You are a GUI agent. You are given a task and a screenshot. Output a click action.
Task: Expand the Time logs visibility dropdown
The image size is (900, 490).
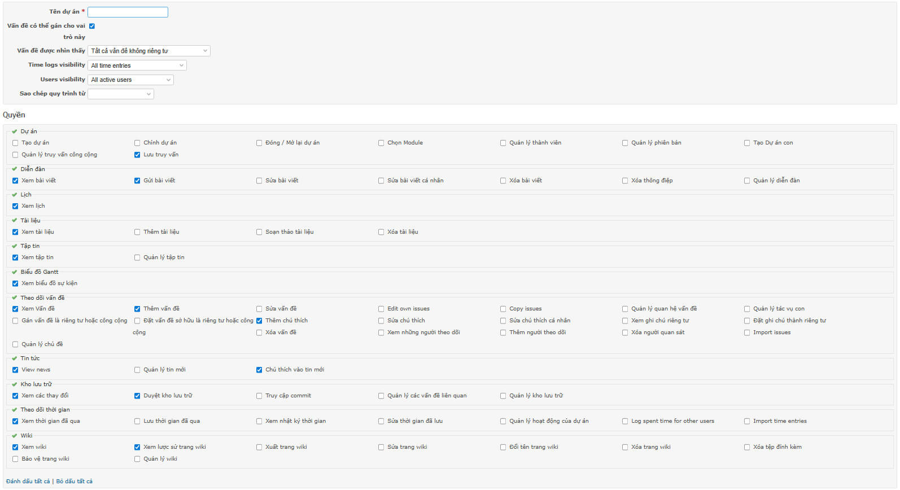pos(137,65)
